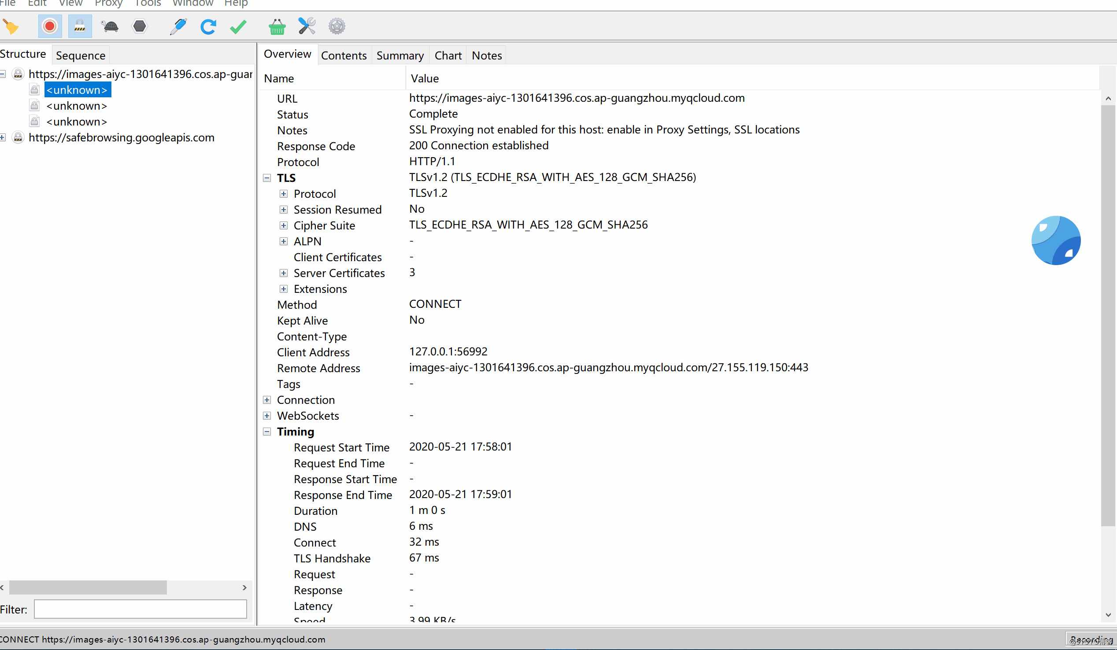Click the Value column header
1117x650 pixels.
753,78
